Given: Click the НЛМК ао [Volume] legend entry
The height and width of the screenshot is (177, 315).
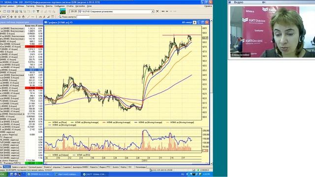Looking at the screenshot, I should (x=59, y=155).
